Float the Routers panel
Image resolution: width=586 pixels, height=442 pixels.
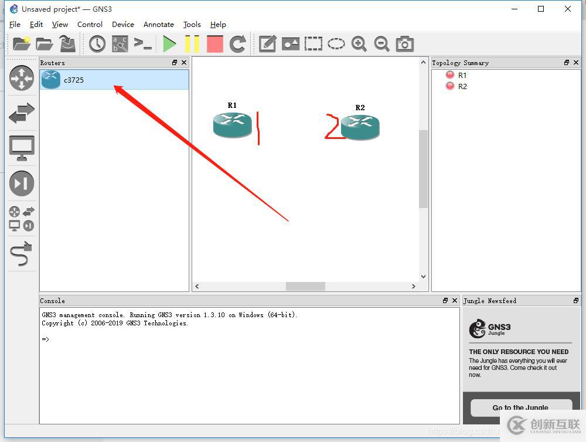[x=175, y=63]
